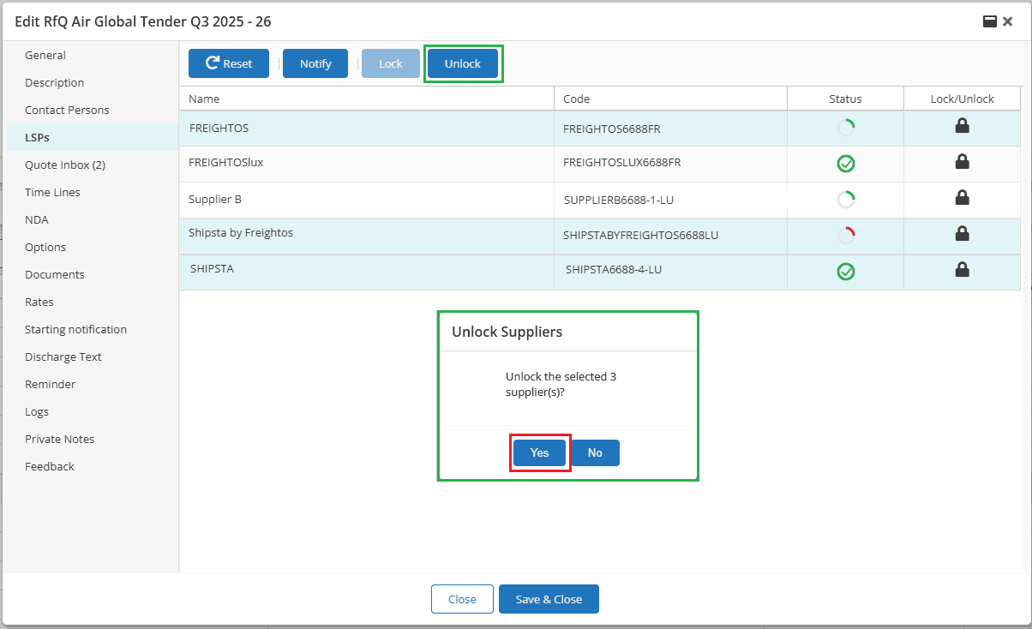This screenshot has width=1032, height=629.
Task: Click the lock icon for FREIGHTOS row
Action: pos(963,127)
